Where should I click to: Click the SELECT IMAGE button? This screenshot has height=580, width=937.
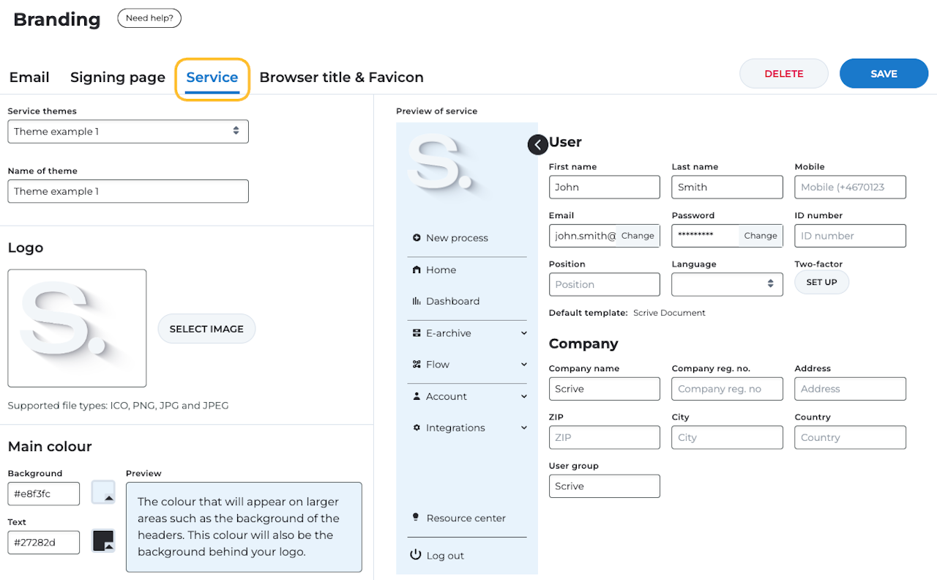(206, 329)
